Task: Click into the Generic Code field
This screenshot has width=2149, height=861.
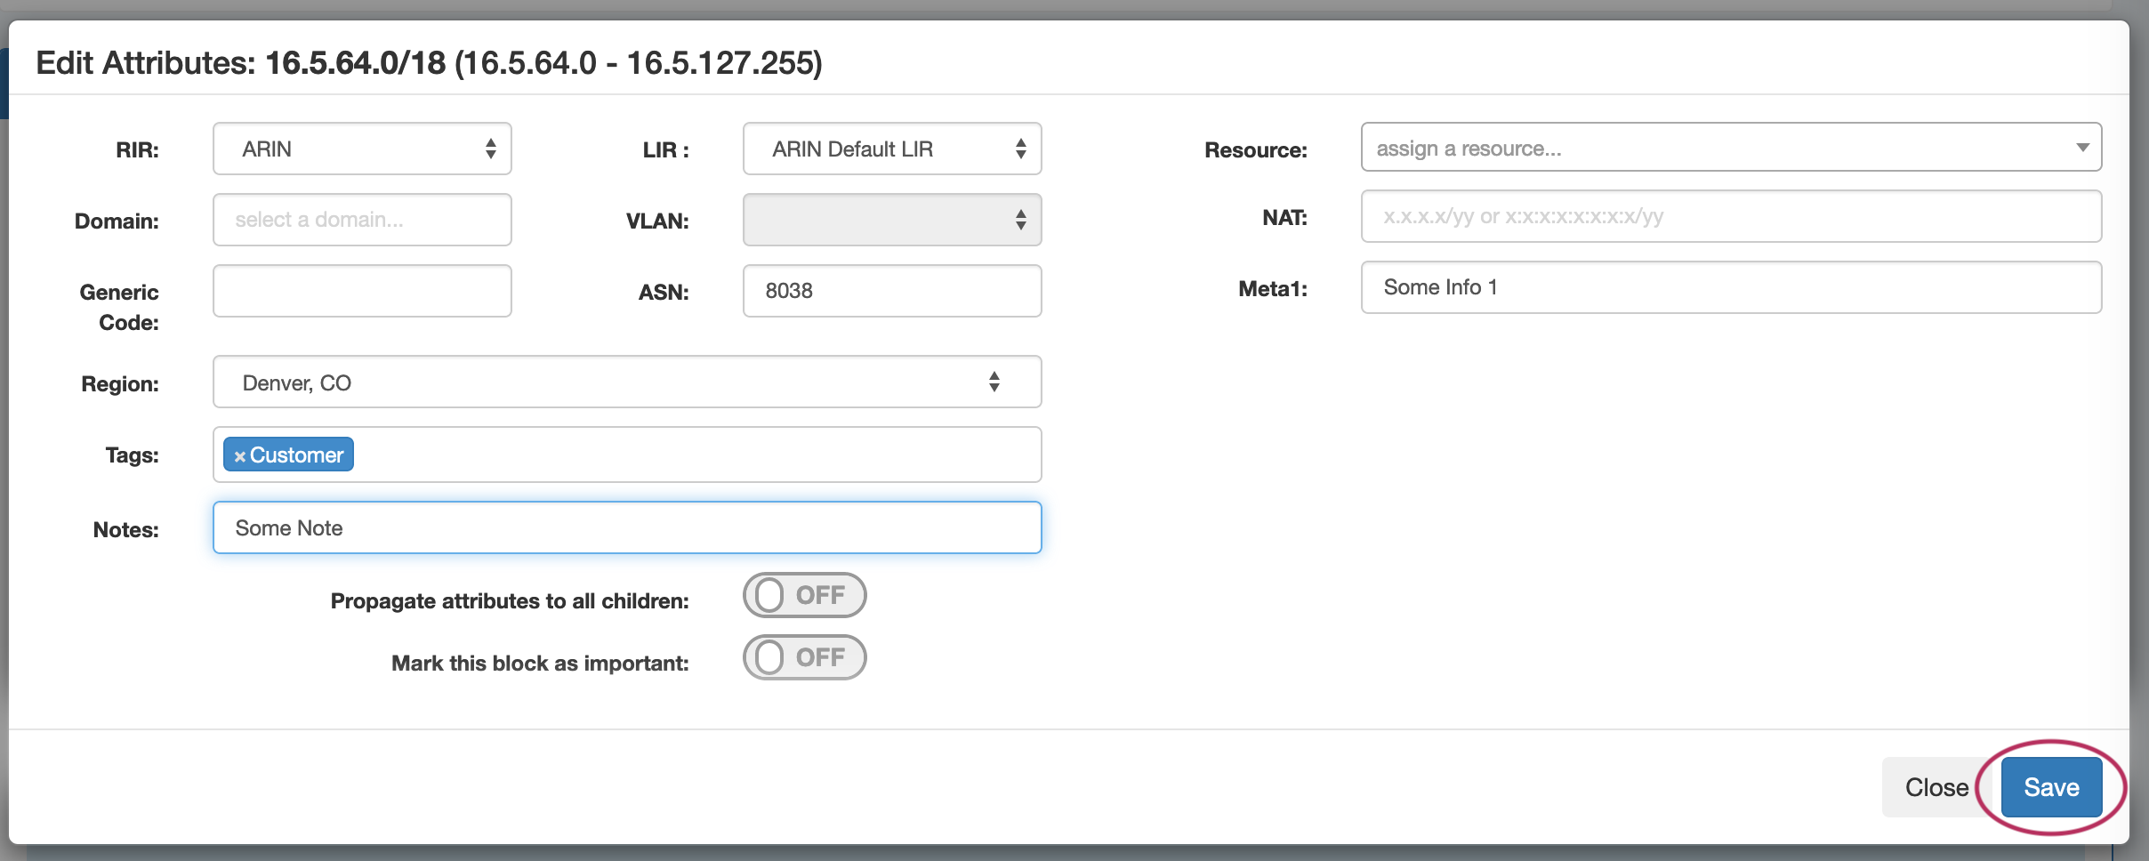Action: 362,291
